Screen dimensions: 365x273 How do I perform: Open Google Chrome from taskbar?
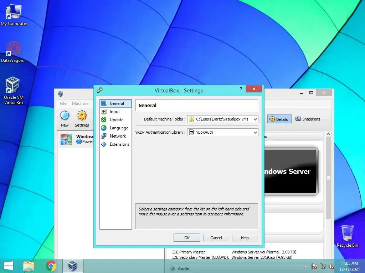[x=51, y=266]
